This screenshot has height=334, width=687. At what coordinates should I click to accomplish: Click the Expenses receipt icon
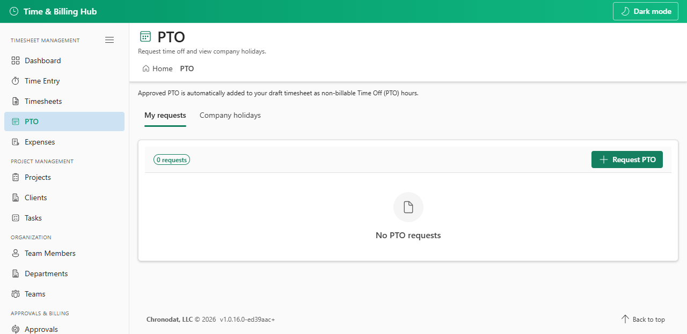(x=16, y=142)
